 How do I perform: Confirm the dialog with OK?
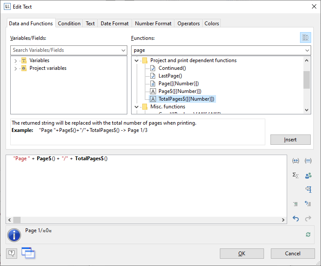(x=242, y=254)
